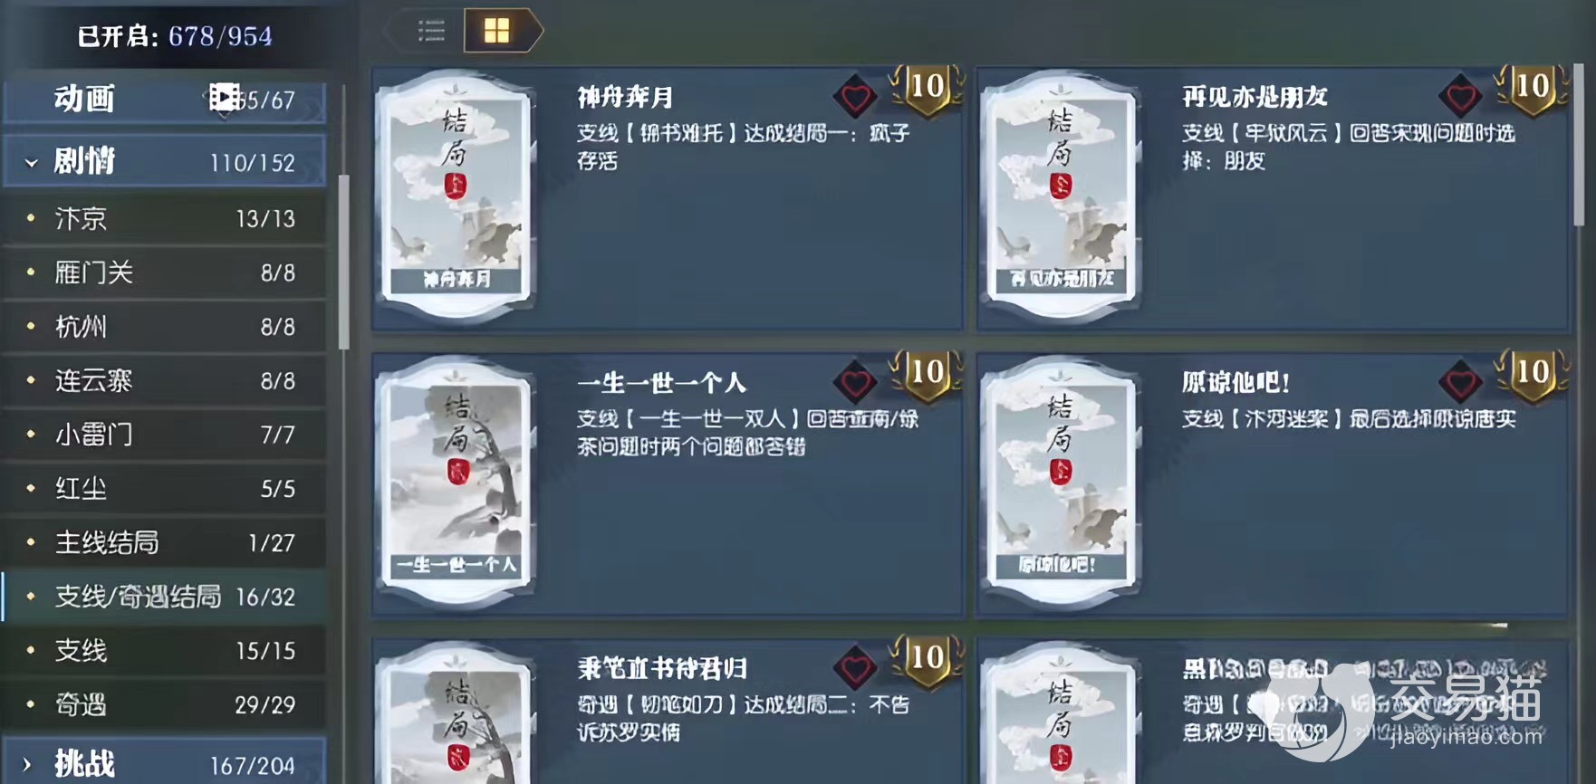Viewport: 1596px width, 784px height.
Task: Favorite the 一生一世一个人 ending
Action: (x=855, y=382)
